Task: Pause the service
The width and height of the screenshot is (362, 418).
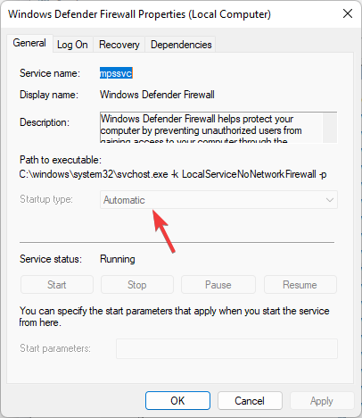Action: click(218, 285)
